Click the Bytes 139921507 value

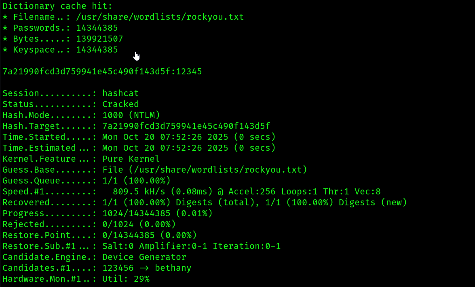click(x=99, y=39)
